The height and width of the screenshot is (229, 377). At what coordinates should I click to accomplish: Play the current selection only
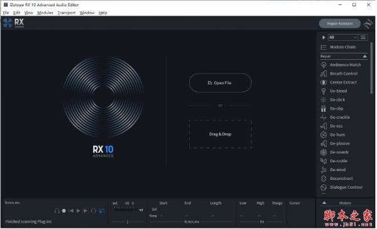85,211
